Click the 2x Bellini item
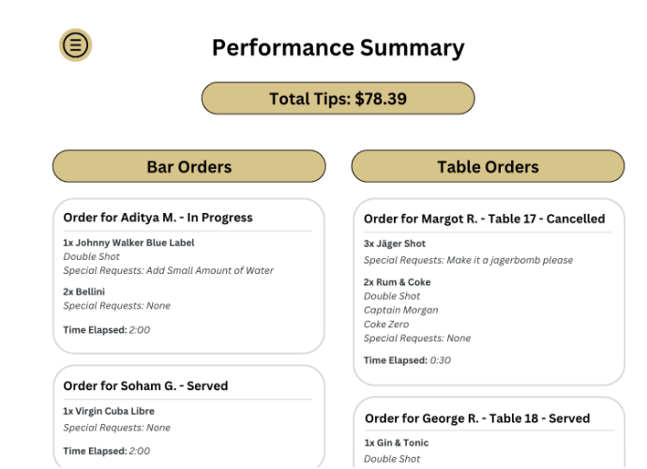The height and width of the screenshot is (469, 647). click(x=84, y=292)
